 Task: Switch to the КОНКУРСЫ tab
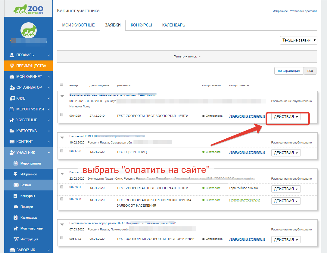141,25
